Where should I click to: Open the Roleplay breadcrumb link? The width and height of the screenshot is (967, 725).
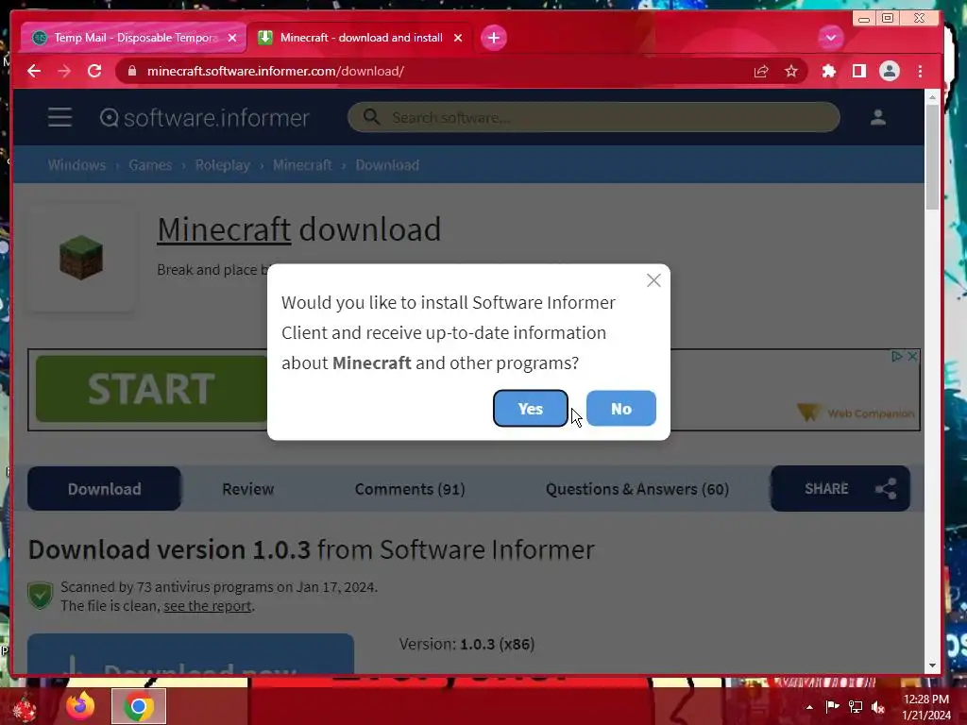(223, 164)
